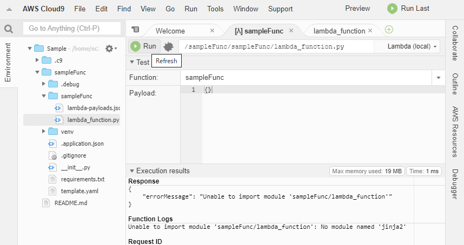Click the .gitignore file icon
Image resolution: width=464 pixels, height=245 pixels.
(x=52, y=155)
